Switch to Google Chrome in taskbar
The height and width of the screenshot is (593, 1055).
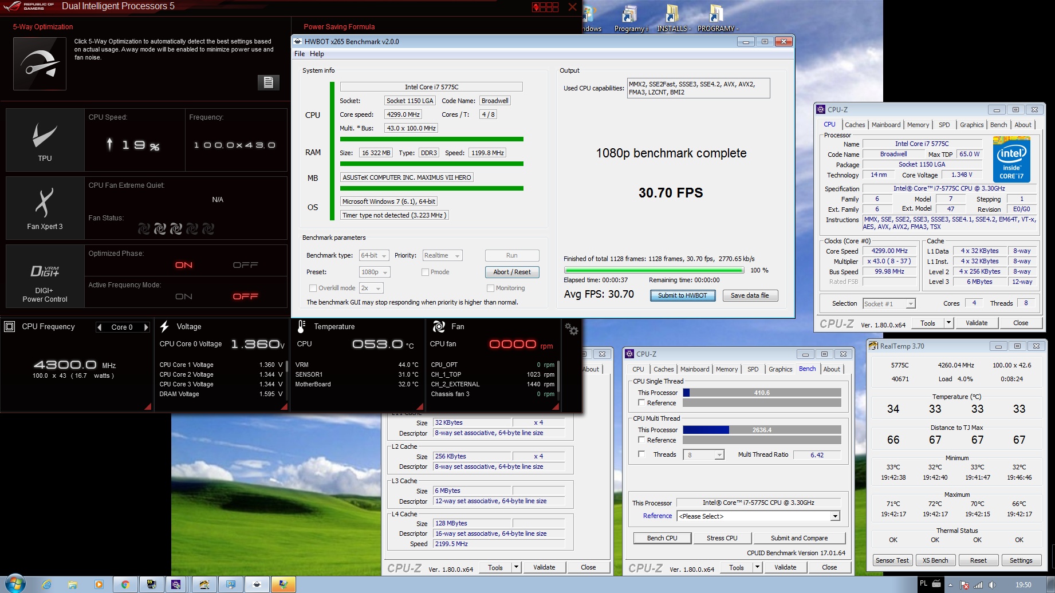pos(125,584)
